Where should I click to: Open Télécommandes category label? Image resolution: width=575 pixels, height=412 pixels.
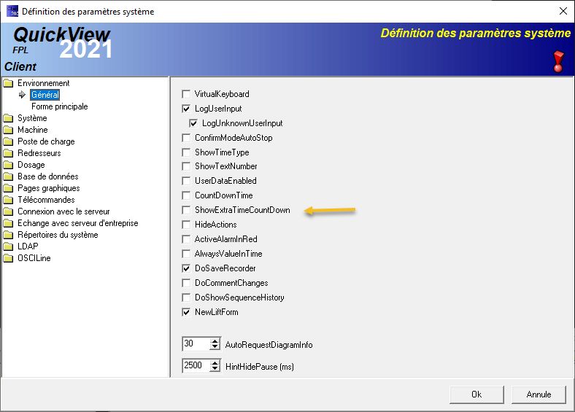[x=46, y=200]
